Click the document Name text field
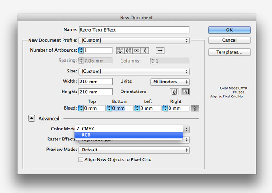 click(x=134, y=30)
